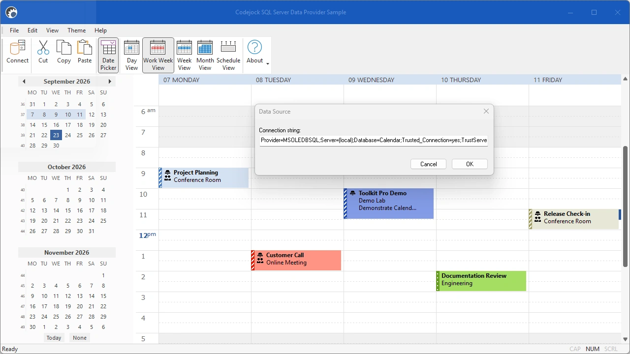Screen dimensions: 630x354
Task: Click the scrollbar up arrow
Action: (x=626, y=79)
